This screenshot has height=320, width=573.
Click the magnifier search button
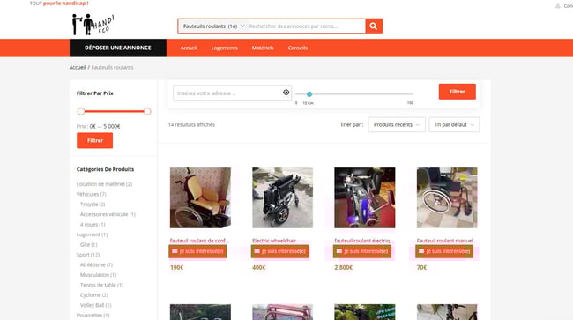coord(374,26)
